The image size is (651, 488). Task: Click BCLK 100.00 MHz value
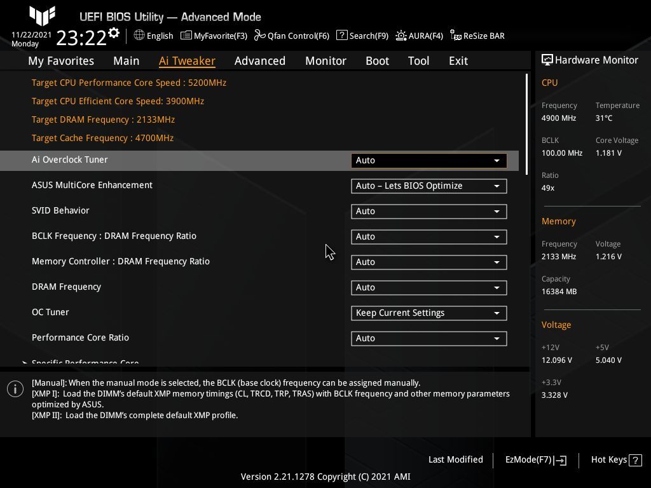562,153
